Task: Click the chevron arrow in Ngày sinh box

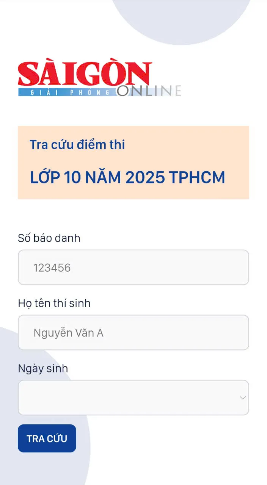Action: click(242, 398)
